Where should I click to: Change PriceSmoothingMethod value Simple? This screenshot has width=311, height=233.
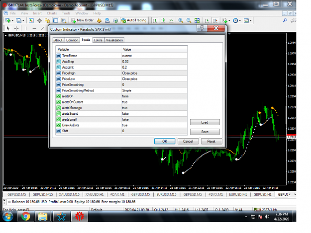tap(154, 90)
